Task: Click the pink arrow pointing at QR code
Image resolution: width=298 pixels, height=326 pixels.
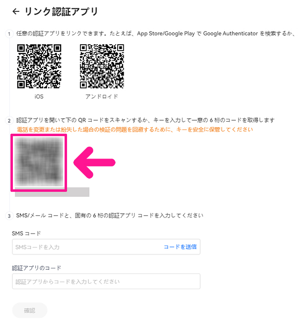Action: point(94,163)
